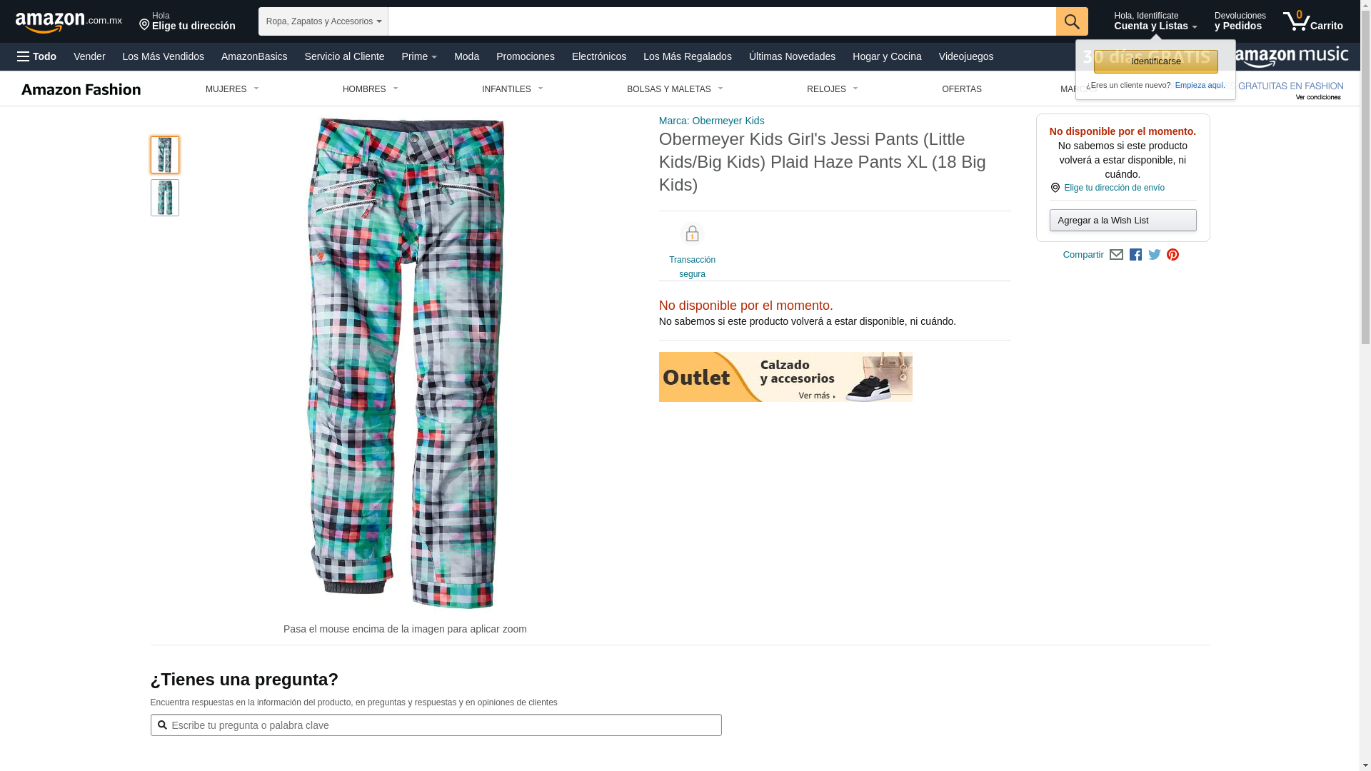Screen dimensions: 1371x771
Task: Go to Videojuegos section
Action: click(x=965, y=56)
